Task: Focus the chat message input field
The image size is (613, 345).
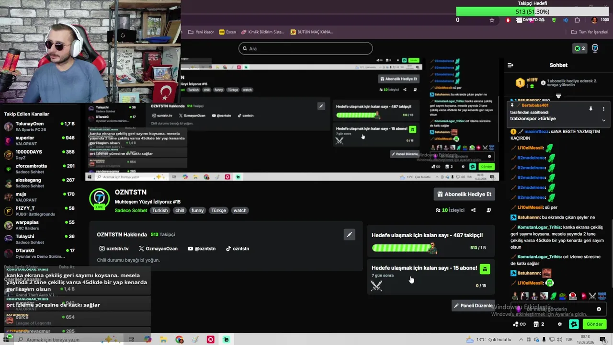Action: pos(558,309)
